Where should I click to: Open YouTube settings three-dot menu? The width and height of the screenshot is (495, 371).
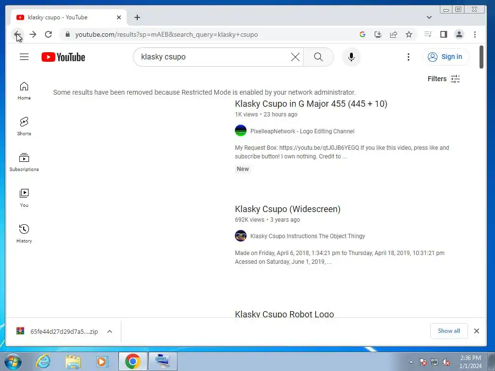[x=408, y=57]
